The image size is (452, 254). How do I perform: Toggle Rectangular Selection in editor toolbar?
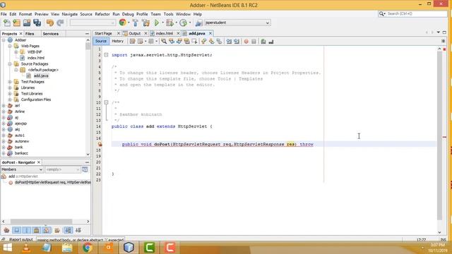(194, 42)
